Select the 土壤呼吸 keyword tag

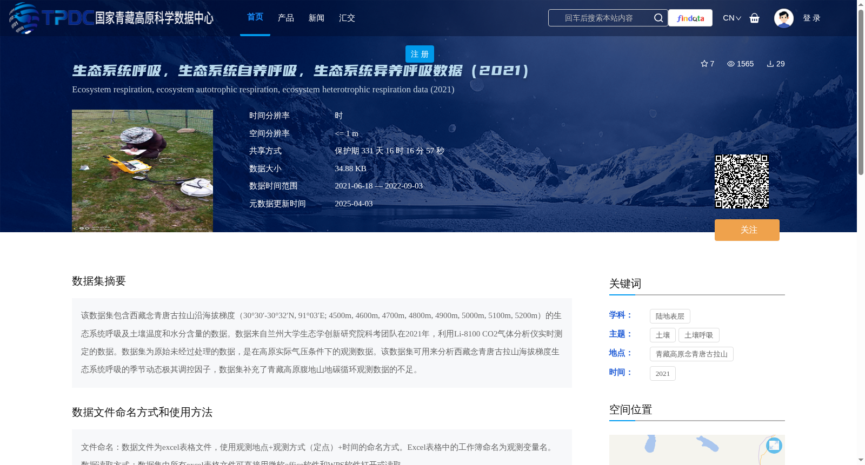click(x=699, y=335)
